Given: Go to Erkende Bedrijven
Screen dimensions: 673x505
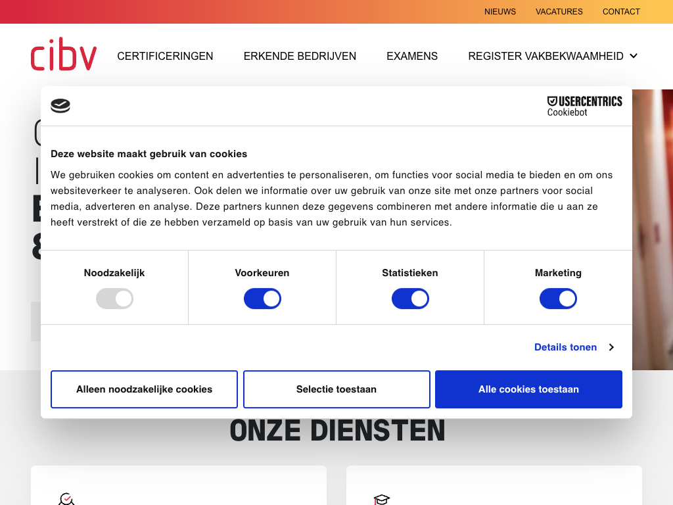Looking at the screenshot, I should pos(300,57).
